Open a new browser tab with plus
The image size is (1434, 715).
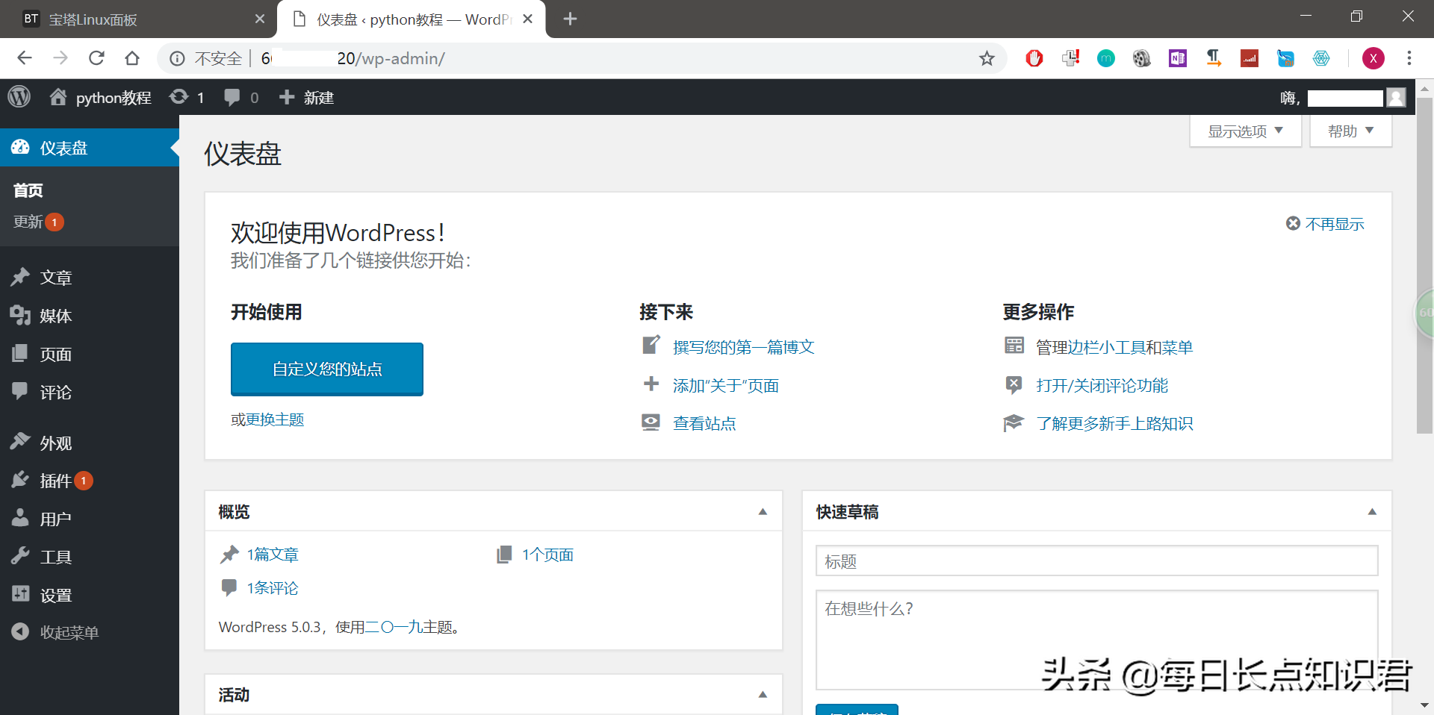(570, 19)
